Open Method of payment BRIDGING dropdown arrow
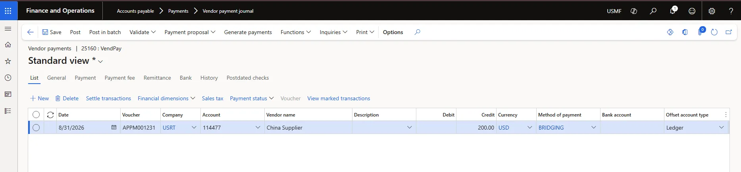This screenshot has width=741, height=172. tap(594, 127)
